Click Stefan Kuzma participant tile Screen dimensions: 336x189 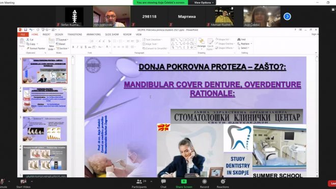point(74,16)
